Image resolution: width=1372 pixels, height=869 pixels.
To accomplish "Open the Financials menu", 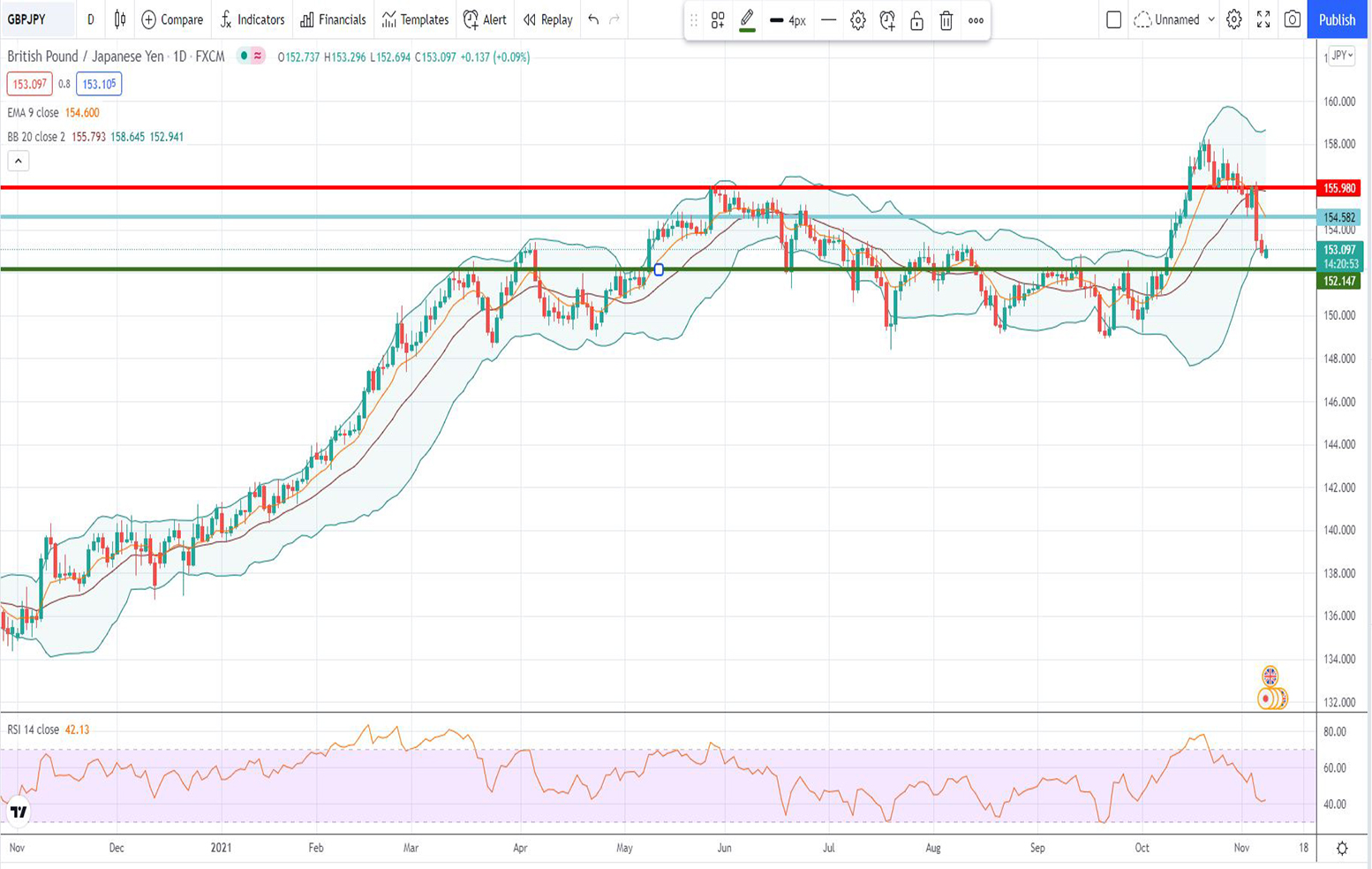I will 333,19.
